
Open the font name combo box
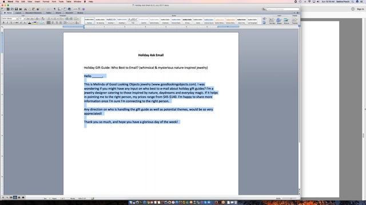[10, 19]
